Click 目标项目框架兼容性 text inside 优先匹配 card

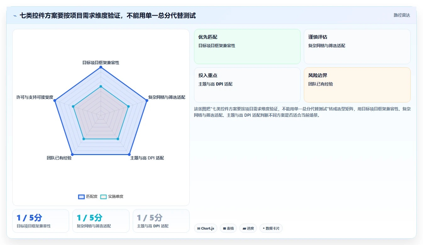point(217,46)
